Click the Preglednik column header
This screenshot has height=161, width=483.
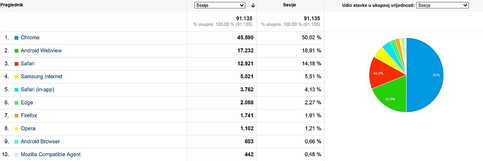click(x=12, y=5)
